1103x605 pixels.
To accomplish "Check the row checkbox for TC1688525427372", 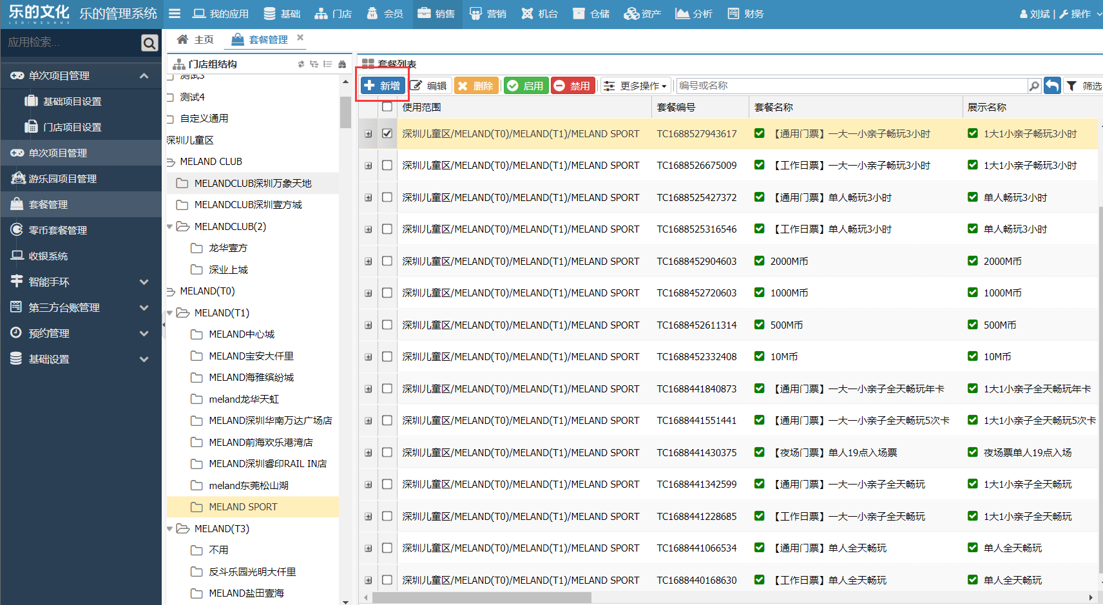I will tap(387, 197).
